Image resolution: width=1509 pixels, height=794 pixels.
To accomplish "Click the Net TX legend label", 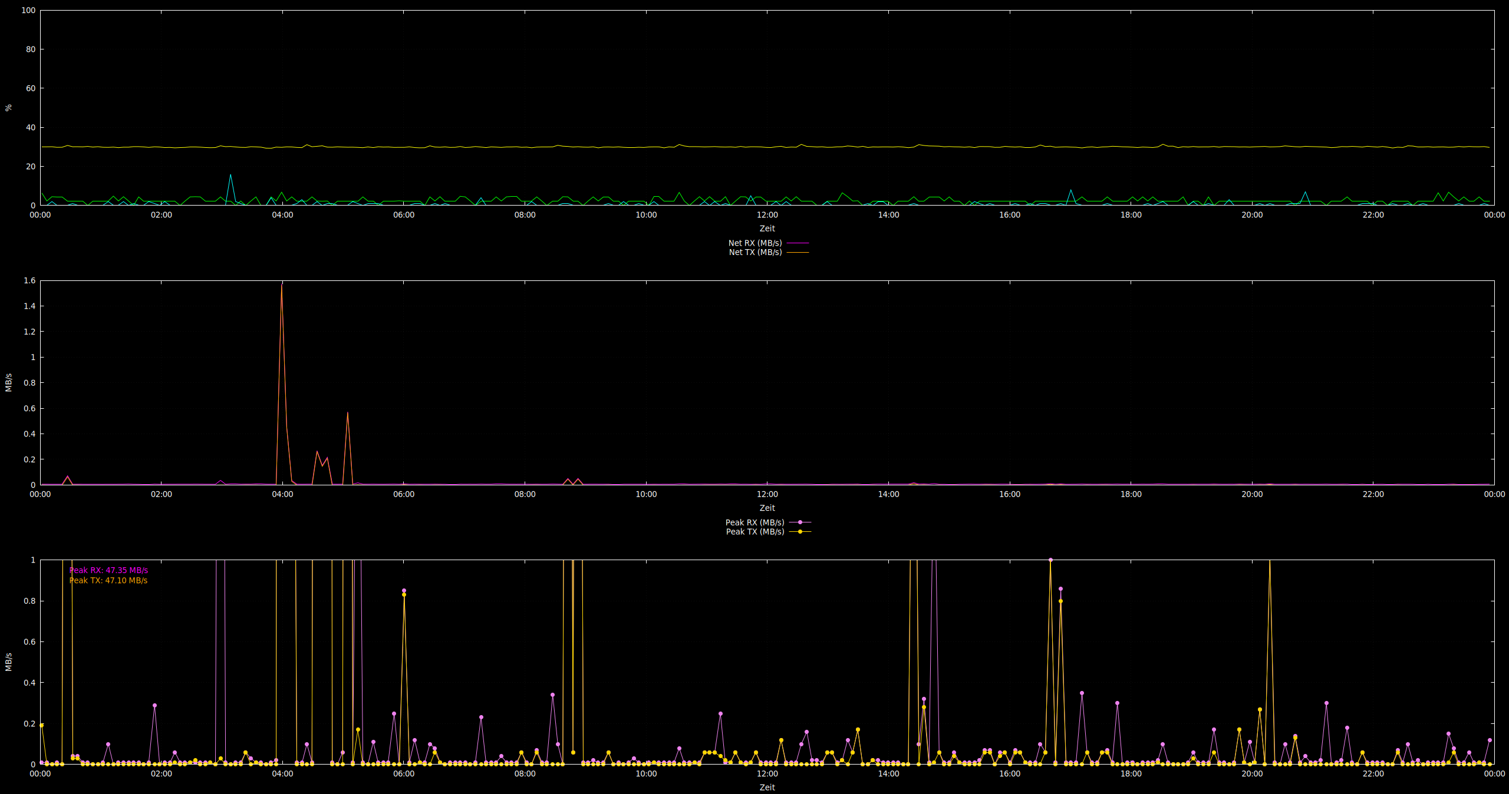I will pyautogui.click(x=755, y=252).
